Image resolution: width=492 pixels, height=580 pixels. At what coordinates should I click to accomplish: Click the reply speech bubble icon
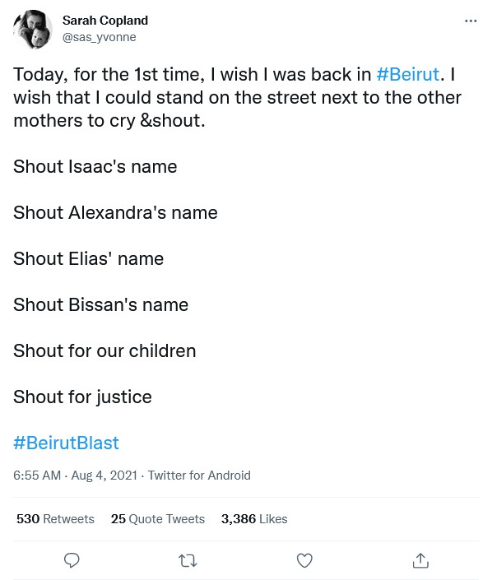[72, 561]
